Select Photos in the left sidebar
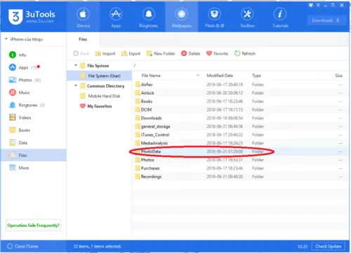Viewport: 351px width, 253px height. pyautogui.click(x=25, y=80)
